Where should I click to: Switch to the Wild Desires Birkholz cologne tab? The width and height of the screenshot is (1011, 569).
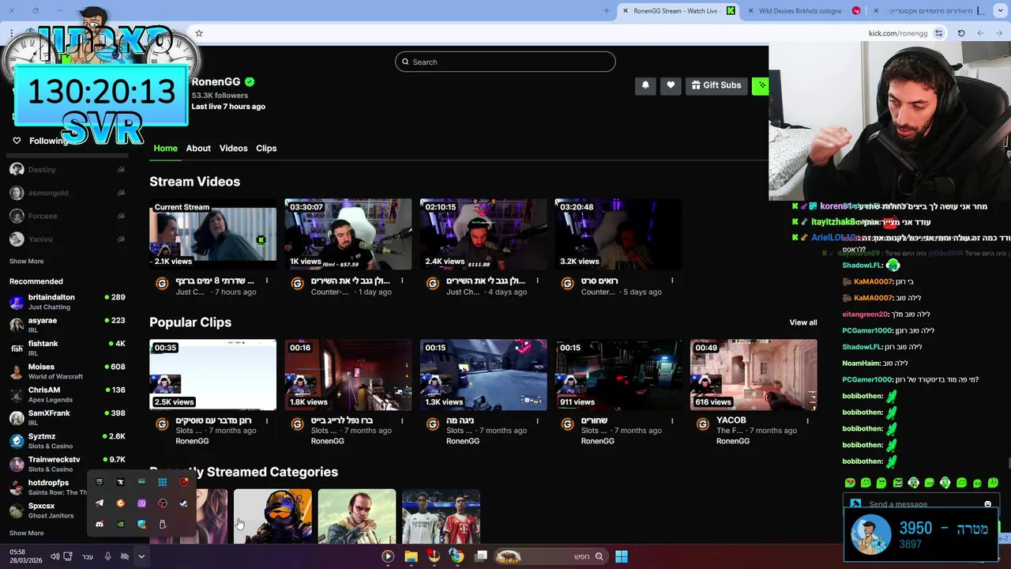coord(806,11)
